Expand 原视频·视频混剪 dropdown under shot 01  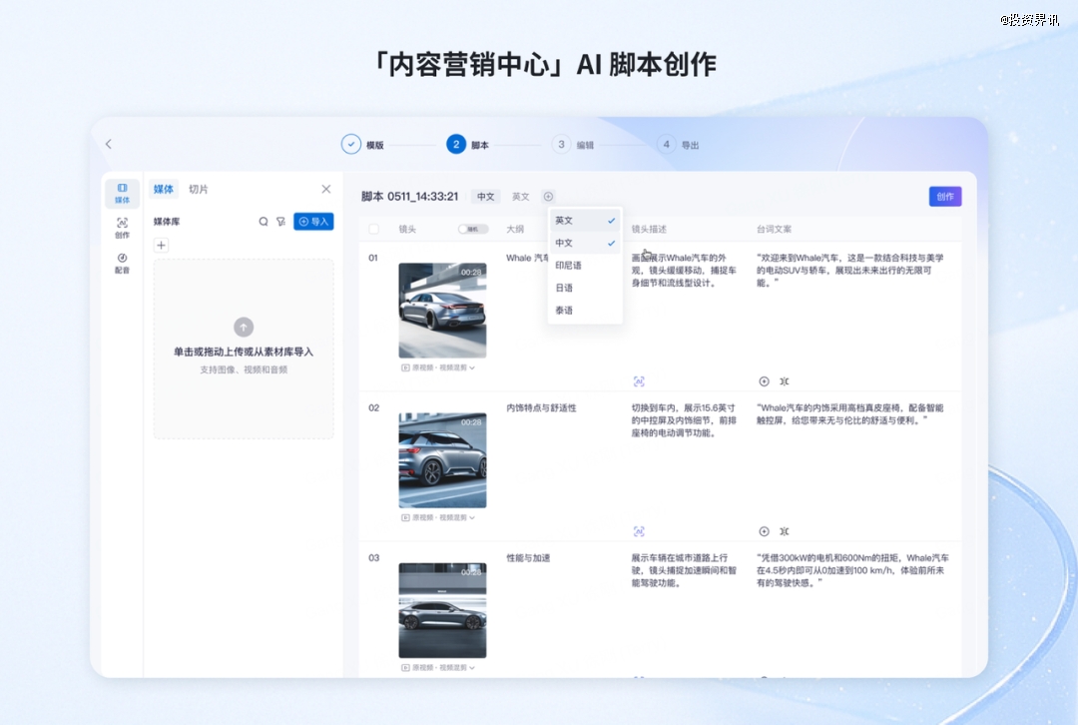pyautogui.click(x=438, y=368)
